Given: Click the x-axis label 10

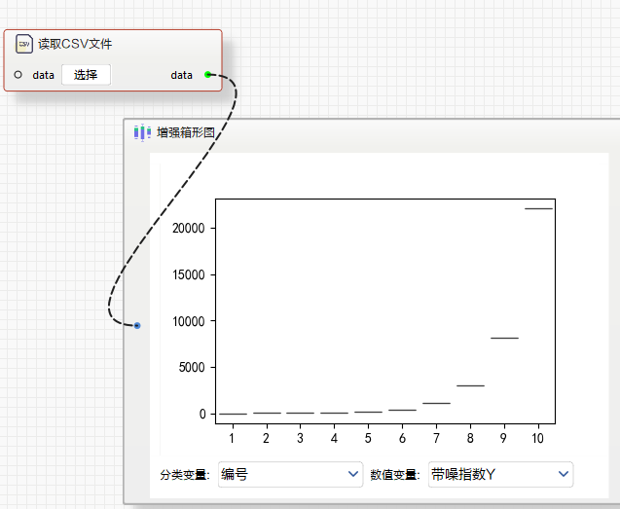Looking at the screenshot, I should pos(537,438).
